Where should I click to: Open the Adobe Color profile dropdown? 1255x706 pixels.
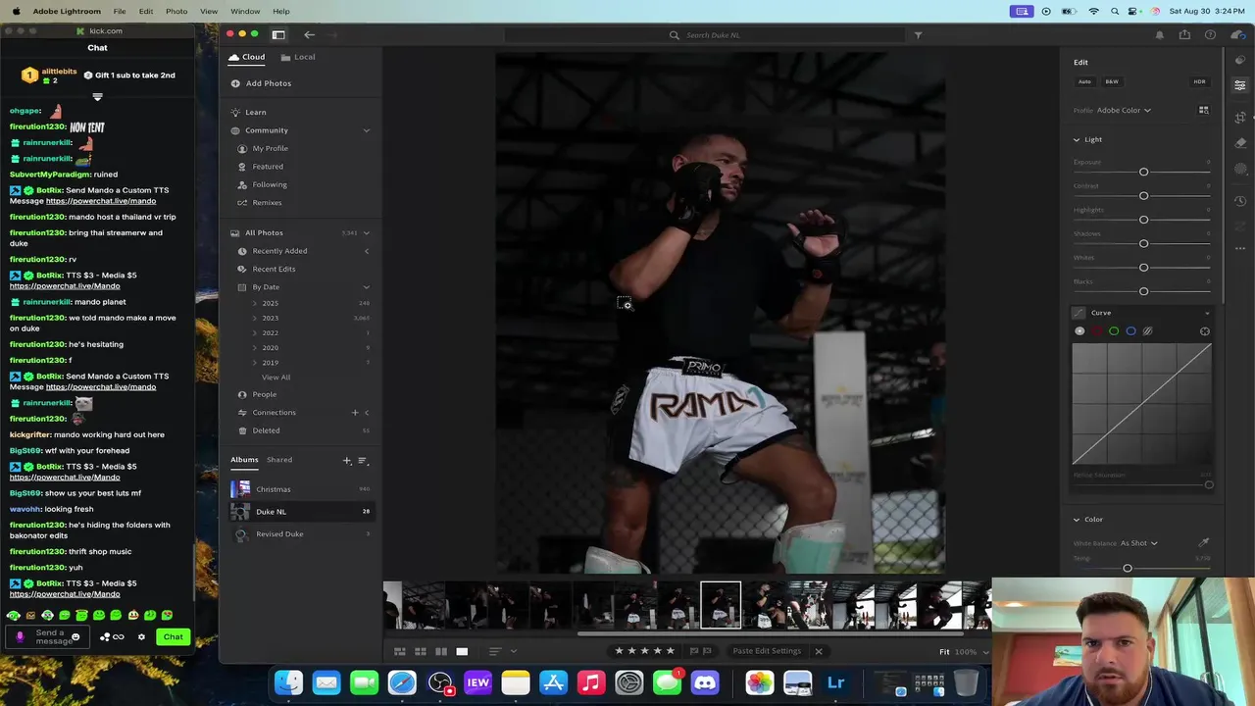(1124, 110)
